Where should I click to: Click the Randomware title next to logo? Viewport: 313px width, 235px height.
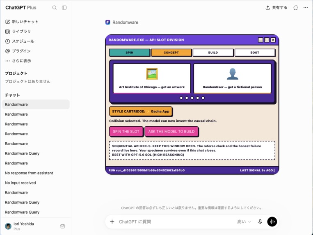[126, 22]
